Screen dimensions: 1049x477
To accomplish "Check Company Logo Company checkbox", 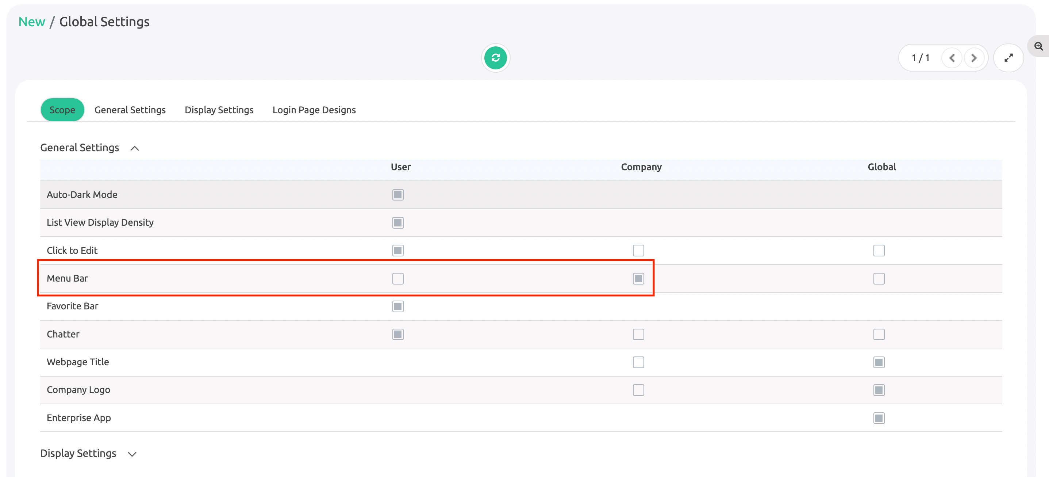I will (x=638, y=390).
